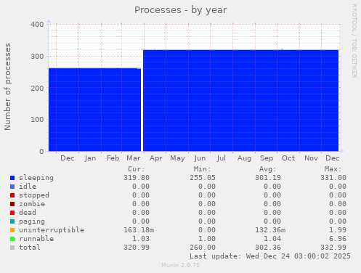Click total average value 302.36
This screenshot has width=361, height=273.
[268, 248]
